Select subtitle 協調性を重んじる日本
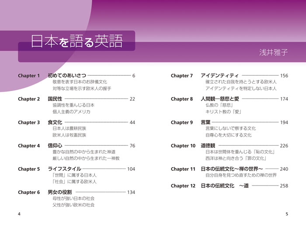Screen dimensions: 306x225 (x=73, y=105)
